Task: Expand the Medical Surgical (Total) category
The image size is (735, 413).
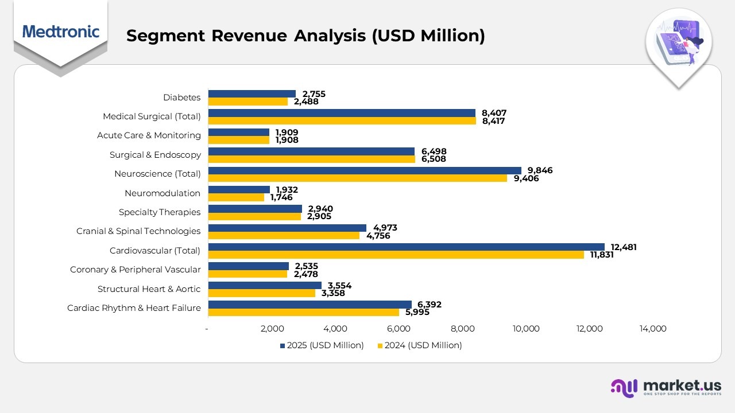Action: 152,116
